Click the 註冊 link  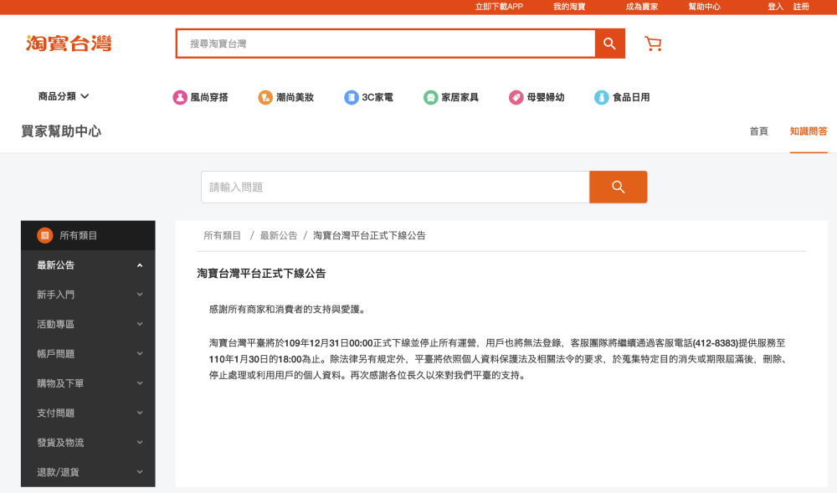pyautogui.click(x=801, y=7)
